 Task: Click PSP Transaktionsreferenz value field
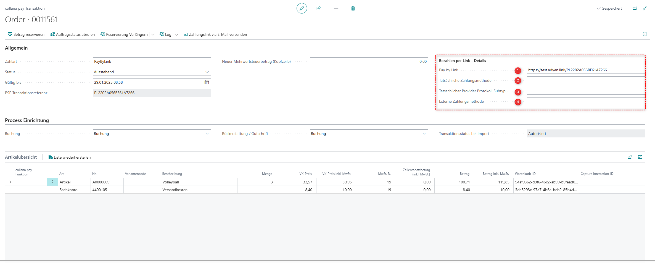152,93
